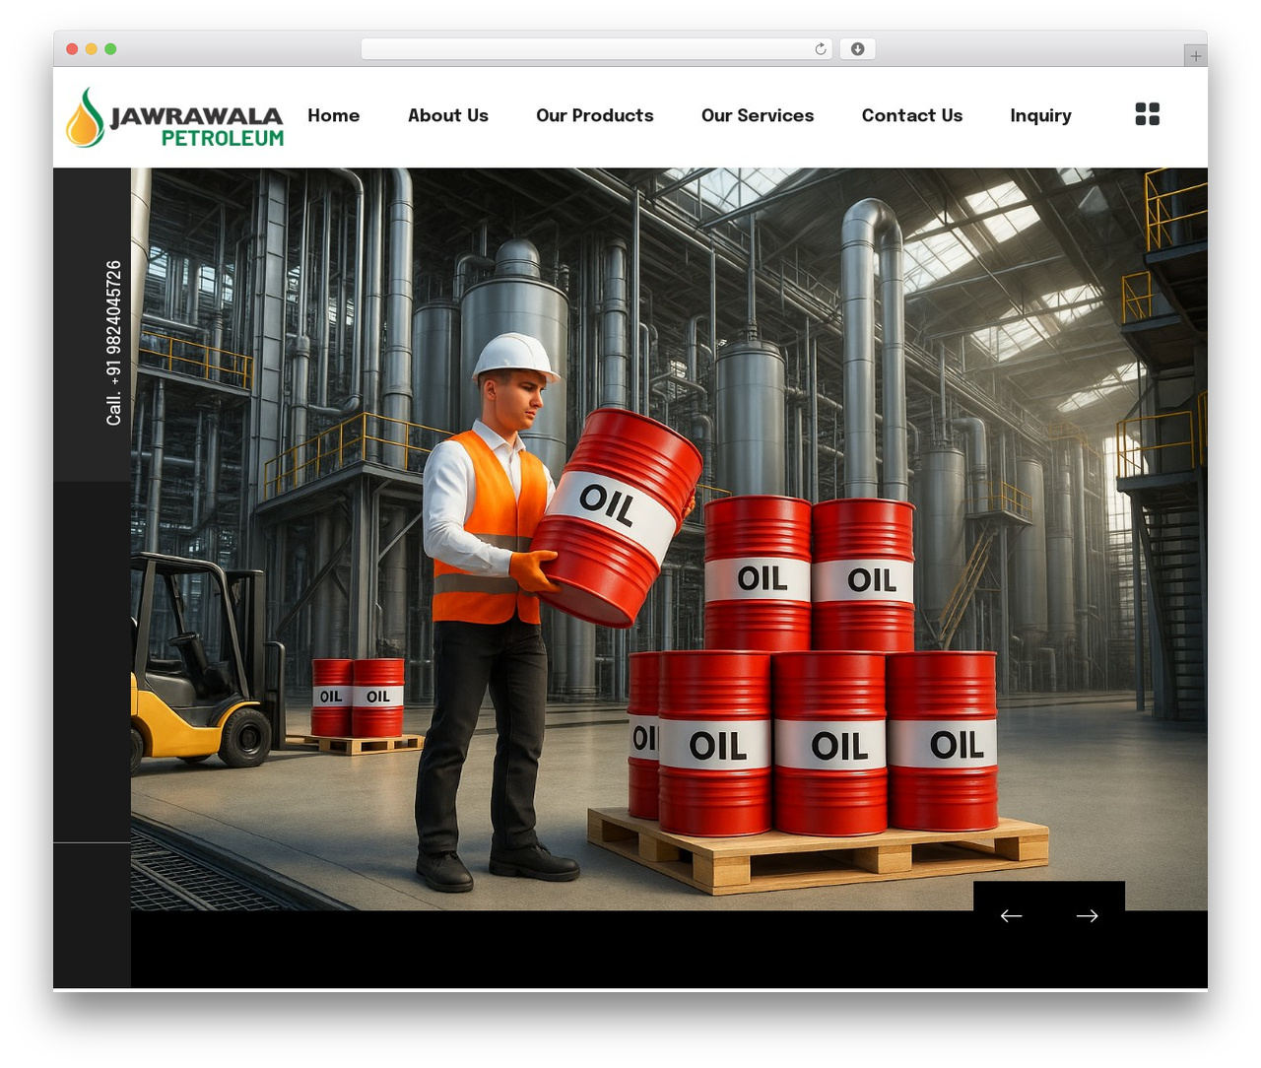The image size is (1261, 1068).
Task: Go to previous slide with left arrow
Action: tap(1011, 916)
